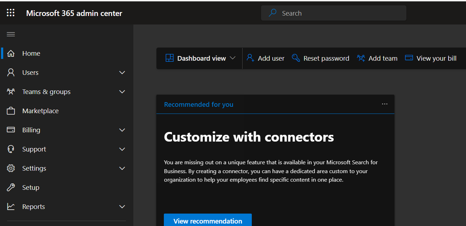The image size is (466, 226).
Task: Click the Add team group icon
Action: click(x=361, y=58)
